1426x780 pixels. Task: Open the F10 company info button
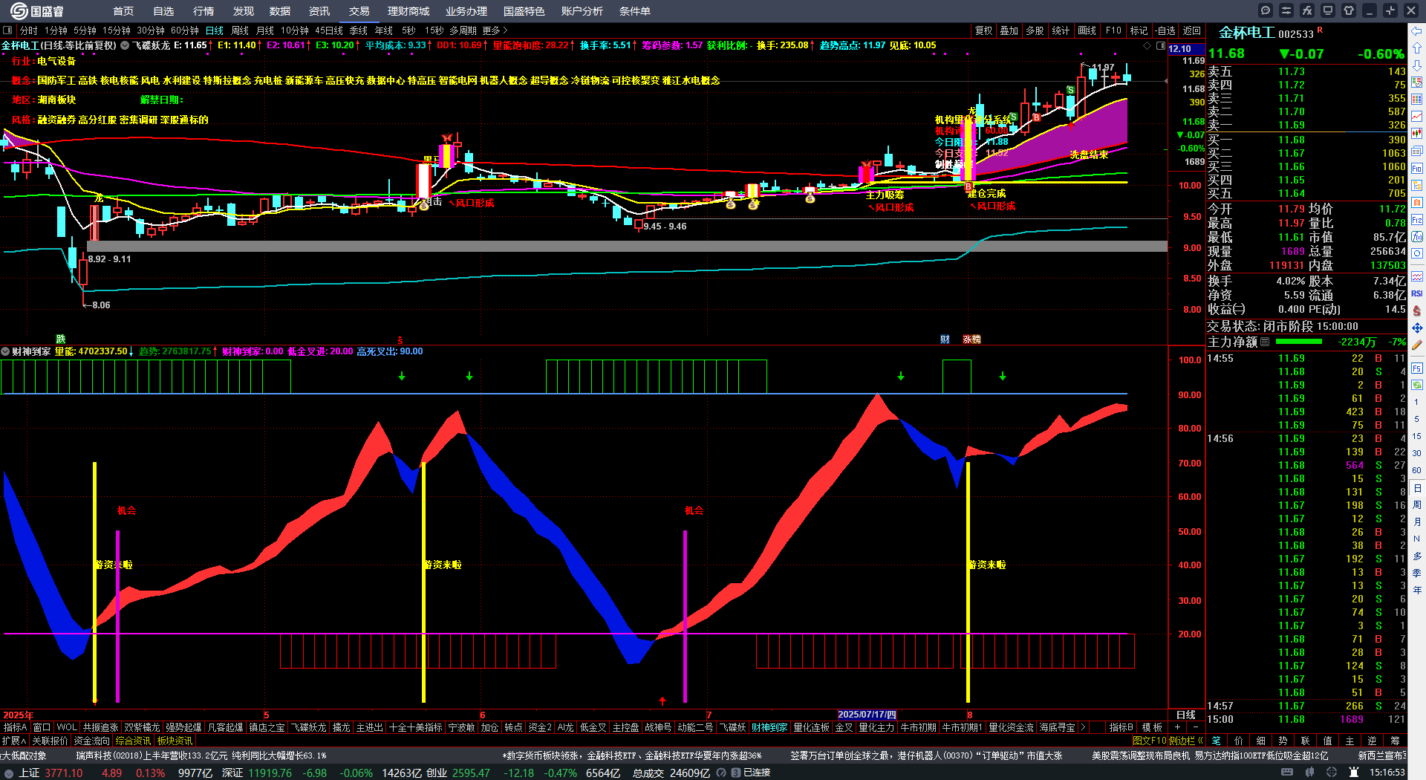coord(1113,30)
